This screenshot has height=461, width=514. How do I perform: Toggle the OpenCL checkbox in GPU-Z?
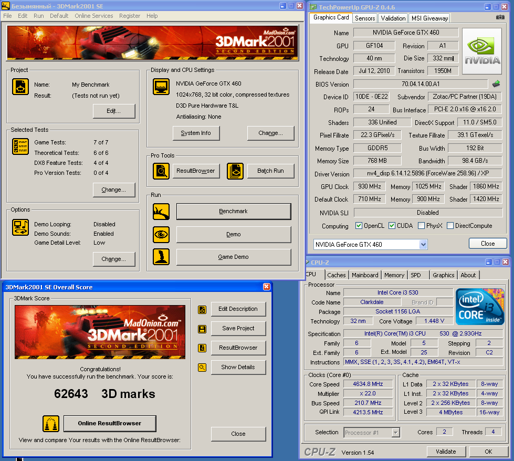tap(359, 226)
